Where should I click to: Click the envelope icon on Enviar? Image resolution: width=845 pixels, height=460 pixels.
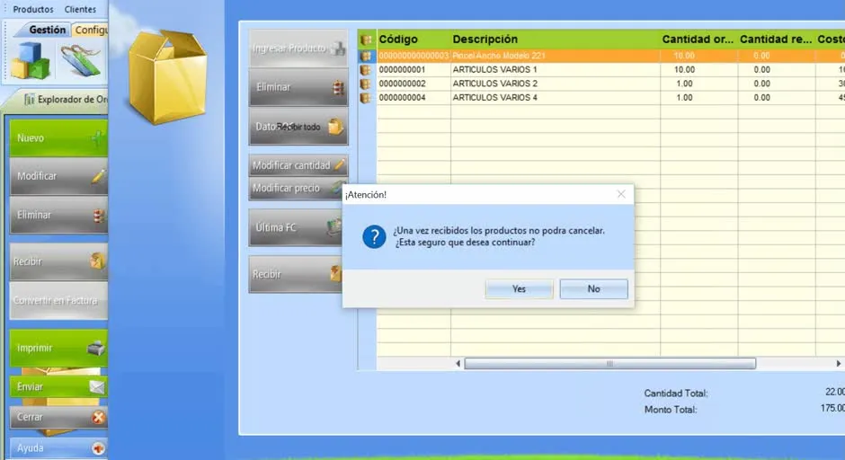[x=97, y=386]
